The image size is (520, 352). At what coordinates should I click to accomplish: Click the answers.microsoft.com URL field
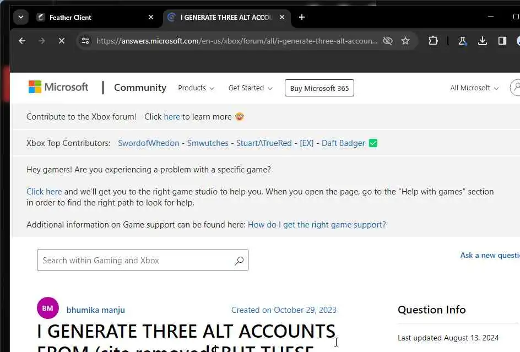tap(237, 41)
